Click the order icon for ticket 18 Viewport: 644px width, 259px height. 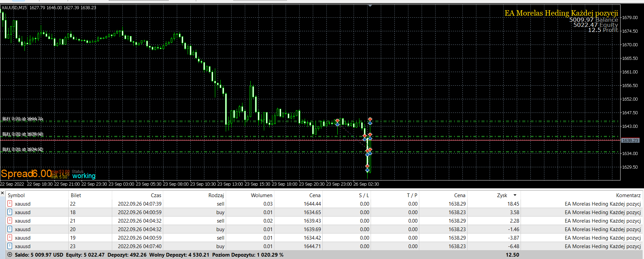tap(10, 212)
